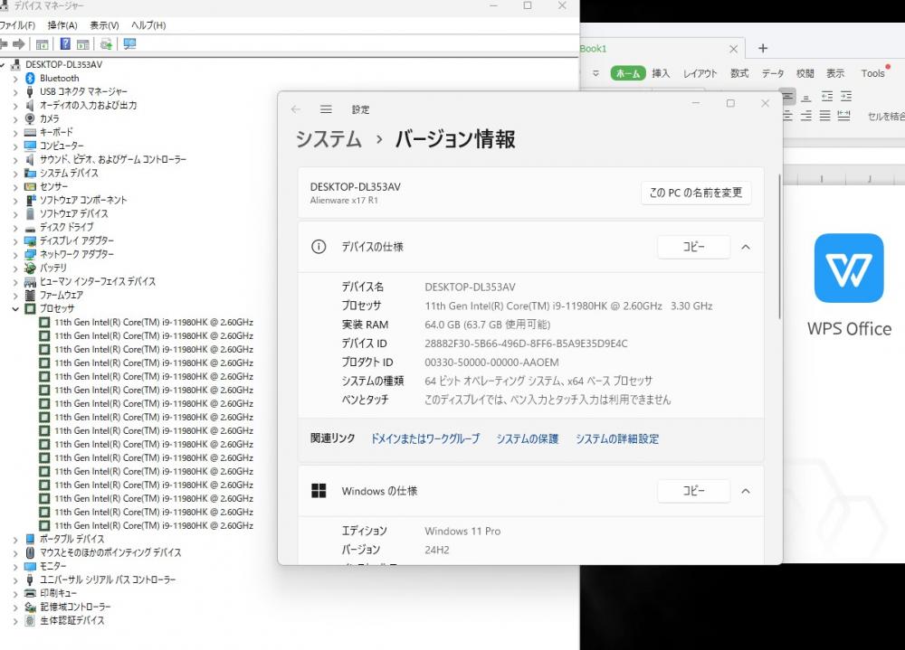Select the Bluetooth device category icon

coord(30,78)
